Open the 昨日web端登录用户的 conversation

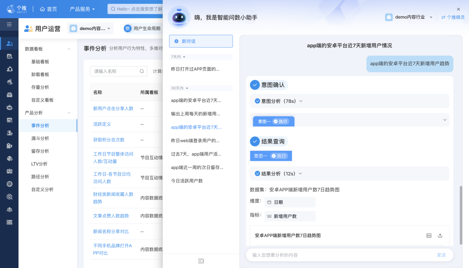(195, 140)
